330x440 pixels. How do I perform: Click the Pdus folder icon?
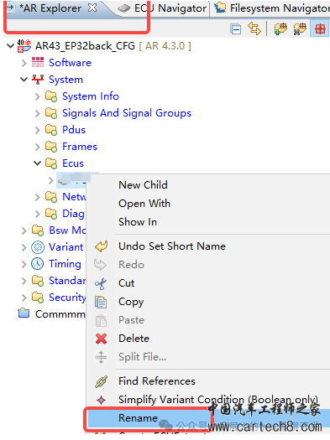[51, 130]
